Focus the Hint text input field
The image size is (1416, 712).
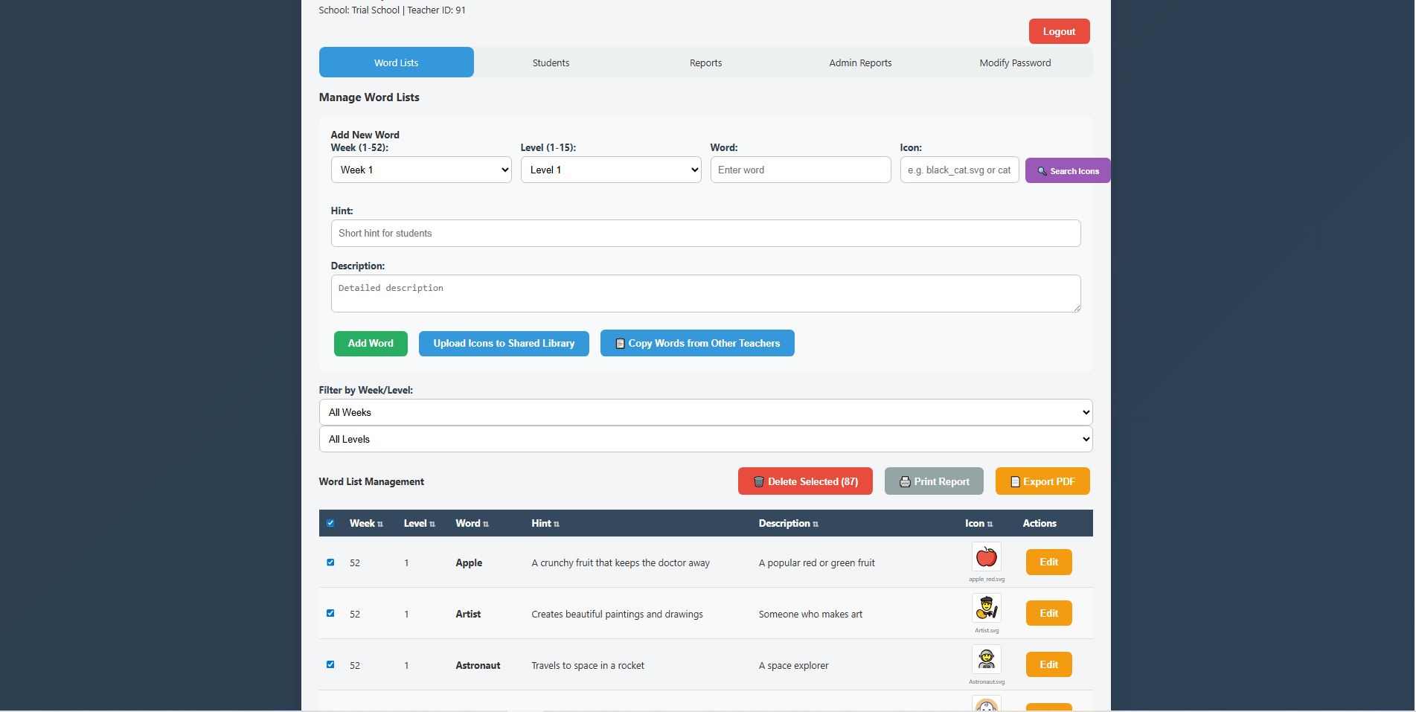[705, 233]
